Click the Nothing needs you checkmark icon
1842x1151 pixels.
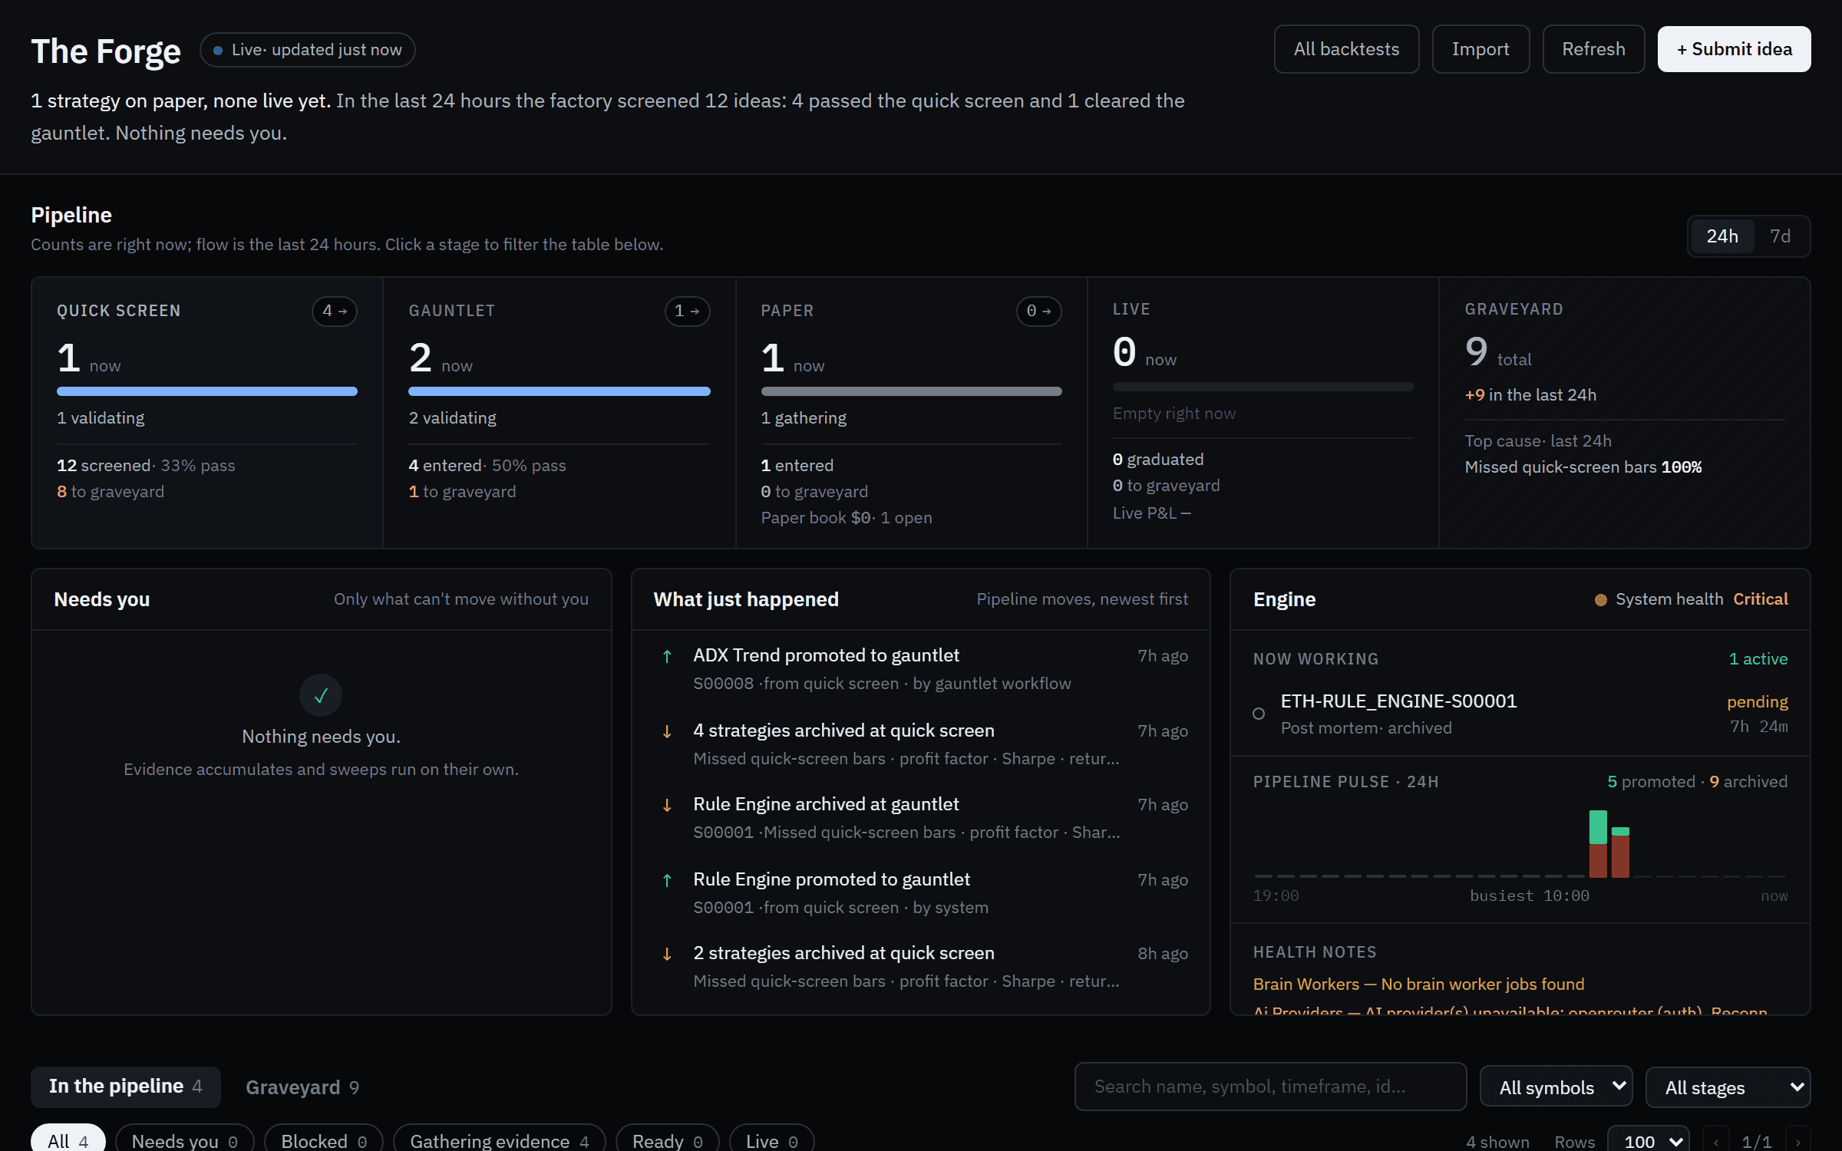(x=321, y=695)
